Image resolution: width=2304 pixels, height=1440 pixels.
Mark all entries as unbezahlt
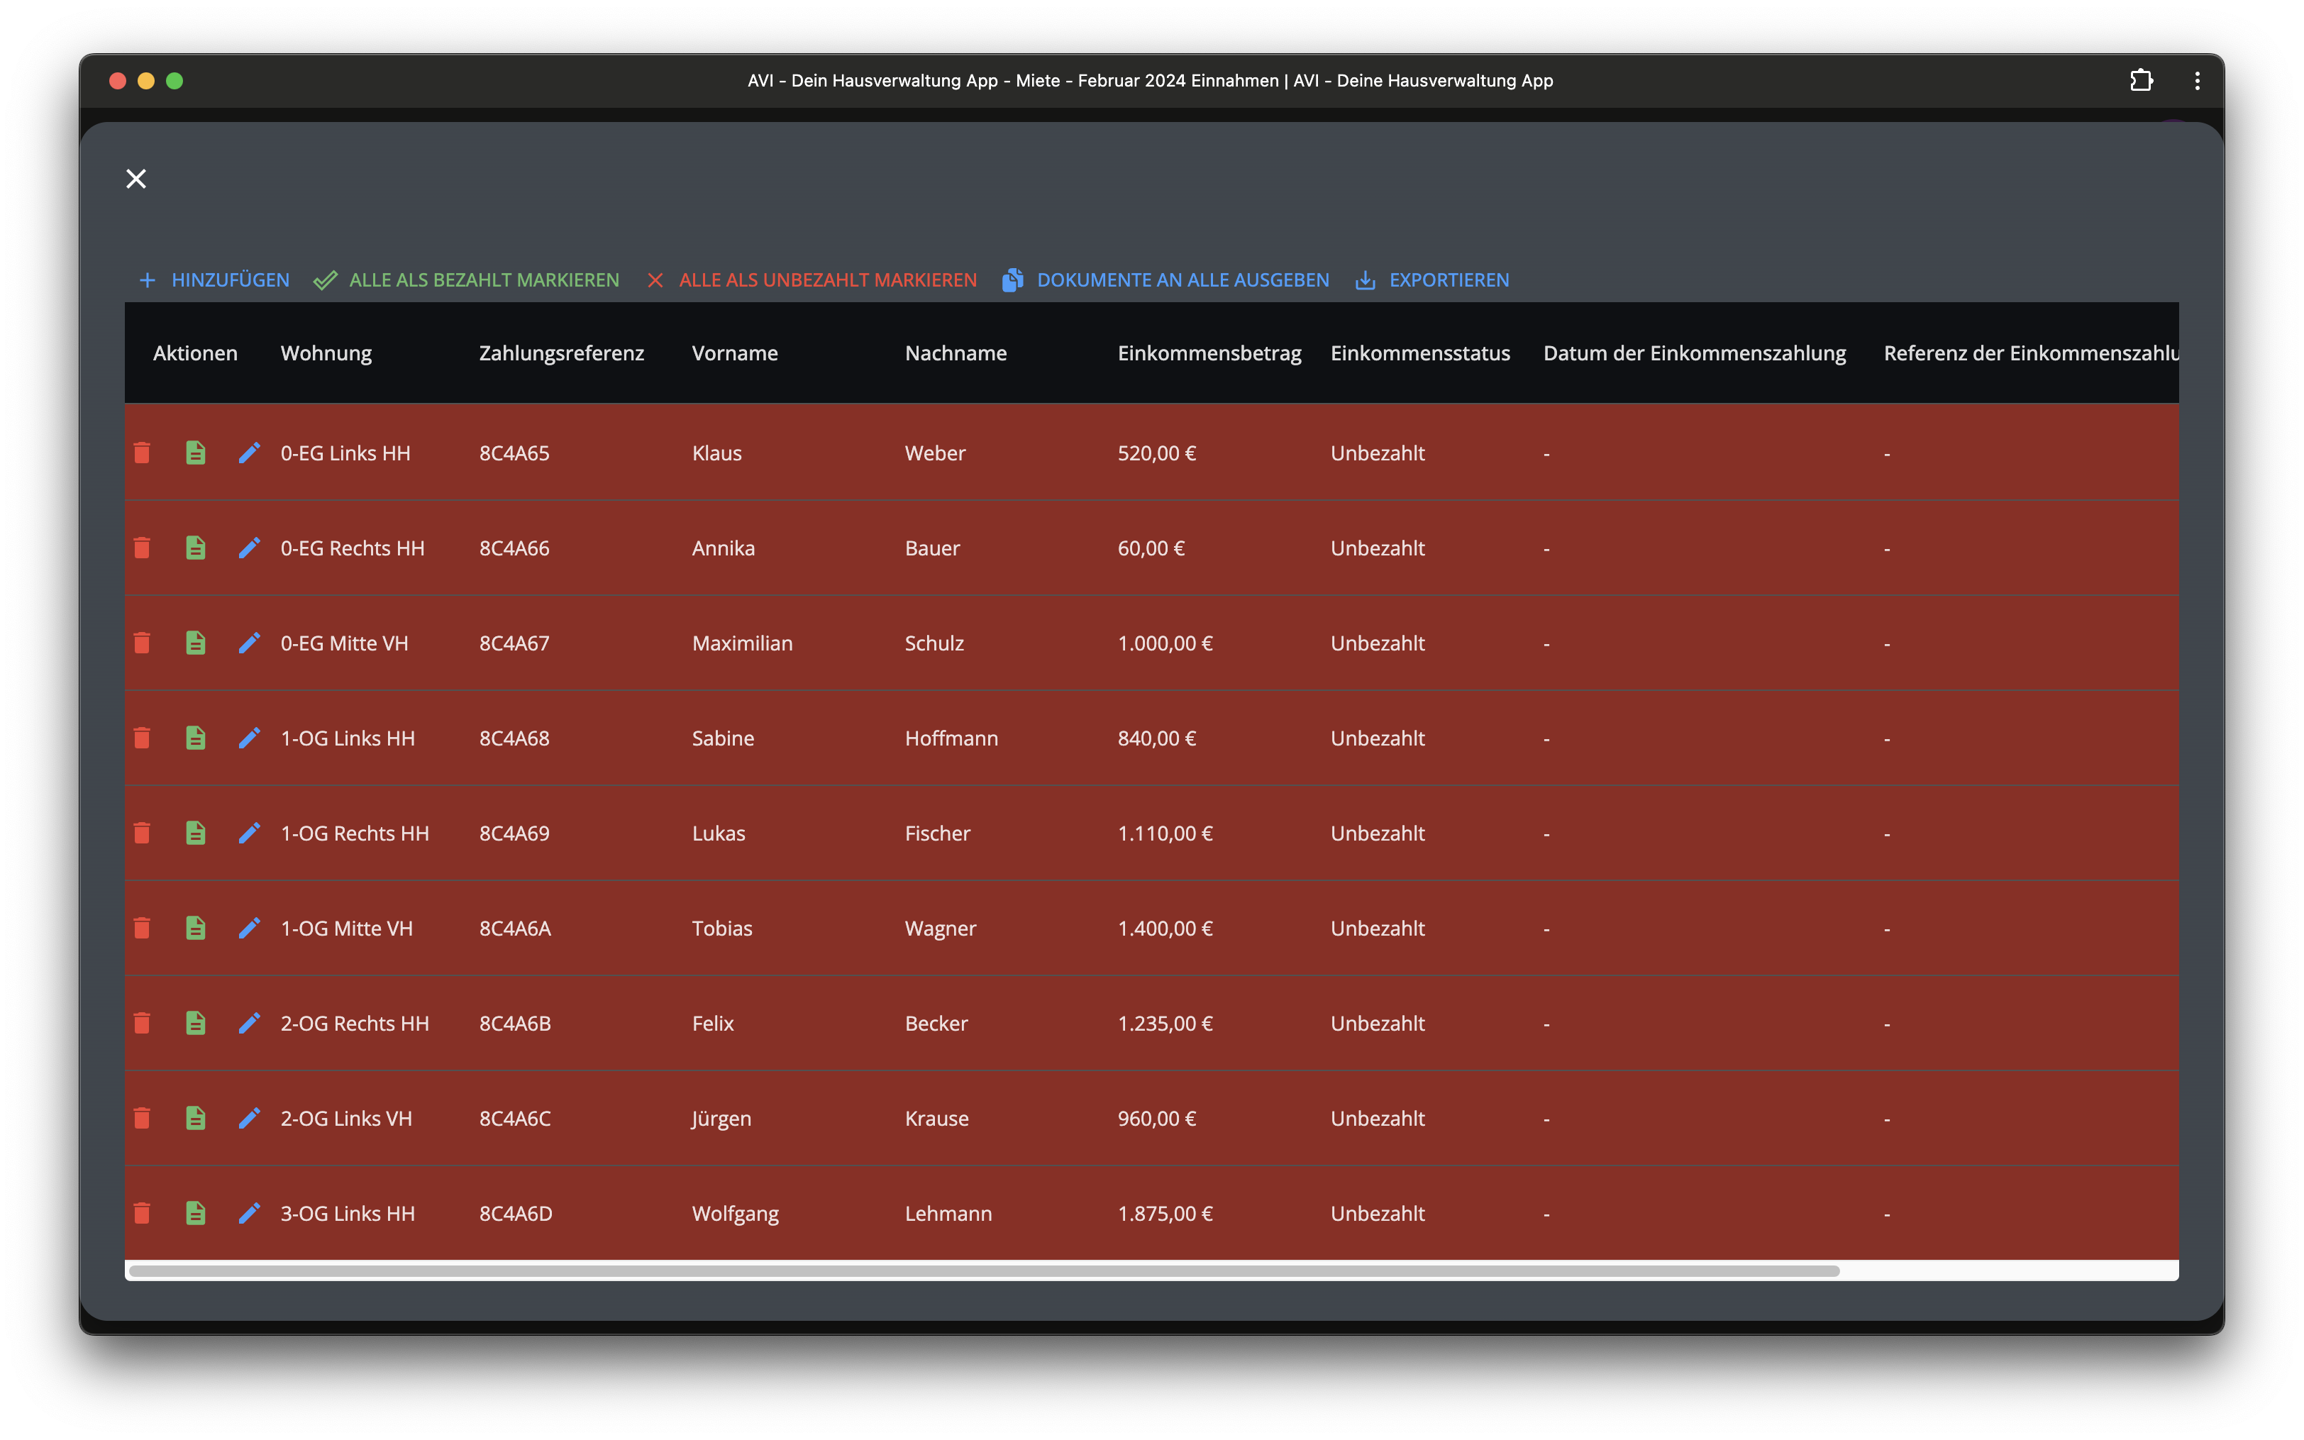[x=812, y=280]
